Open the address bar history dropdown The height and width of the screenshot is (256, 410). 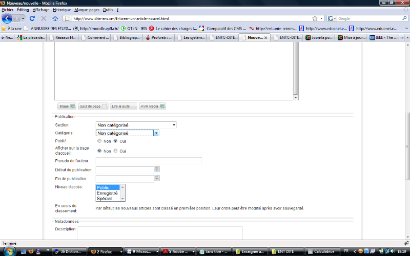pyautogui.click(x=321, y=18)
